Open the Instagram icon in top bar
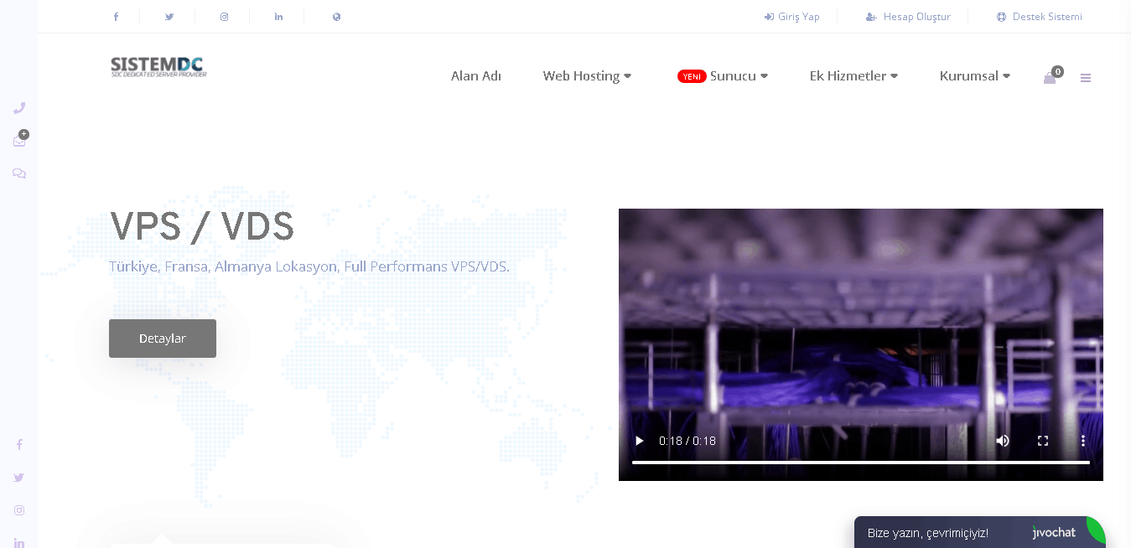 tap(224, 17)
